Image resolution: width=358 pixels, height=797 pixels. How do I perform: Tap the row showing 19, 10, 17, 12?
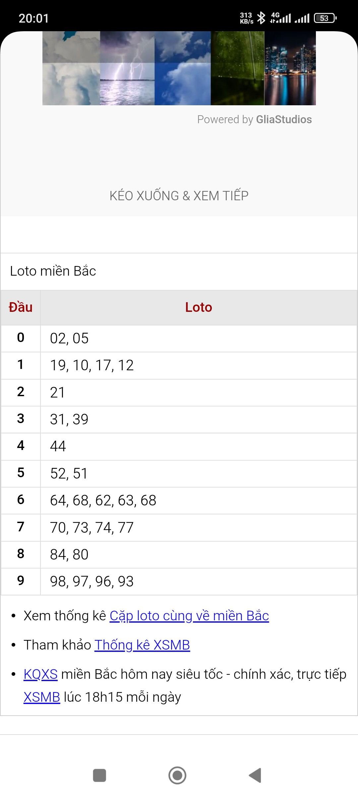click(179, 365)
